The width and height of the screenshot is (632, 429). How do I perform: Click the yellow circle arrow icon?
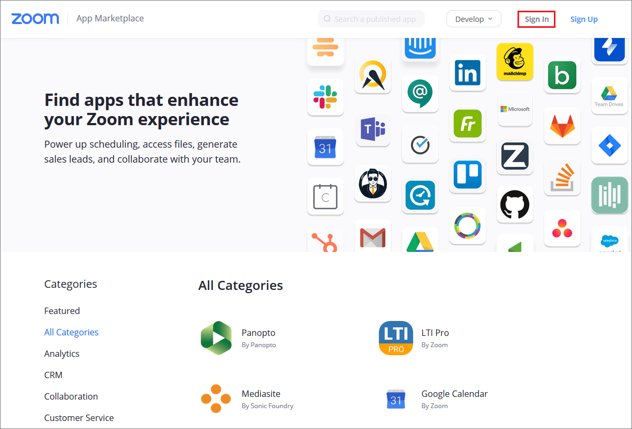[x=373, y=75]
